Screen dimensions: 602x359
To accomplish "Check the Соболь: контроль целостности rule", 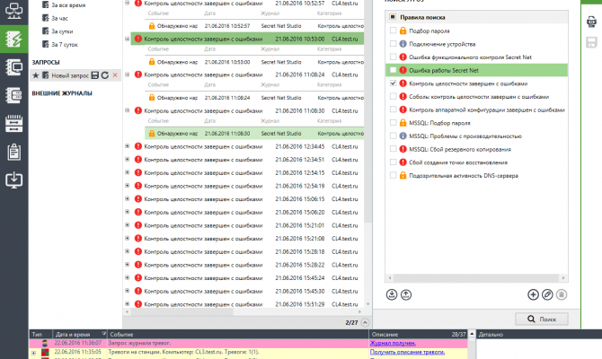I will pos(393,96).
